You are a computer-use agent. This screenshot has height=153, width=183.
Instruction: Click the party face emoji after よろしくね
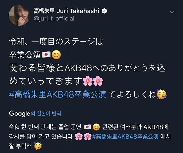click(162, 94)
